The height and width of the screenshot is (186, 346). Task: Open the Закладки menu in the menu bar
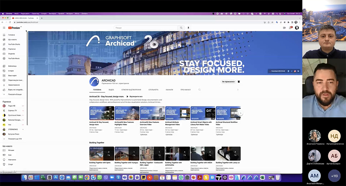point(52,14)
